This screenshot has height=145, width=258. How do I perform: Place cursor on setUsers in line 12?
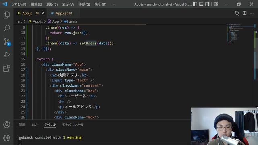pos(88,43)
